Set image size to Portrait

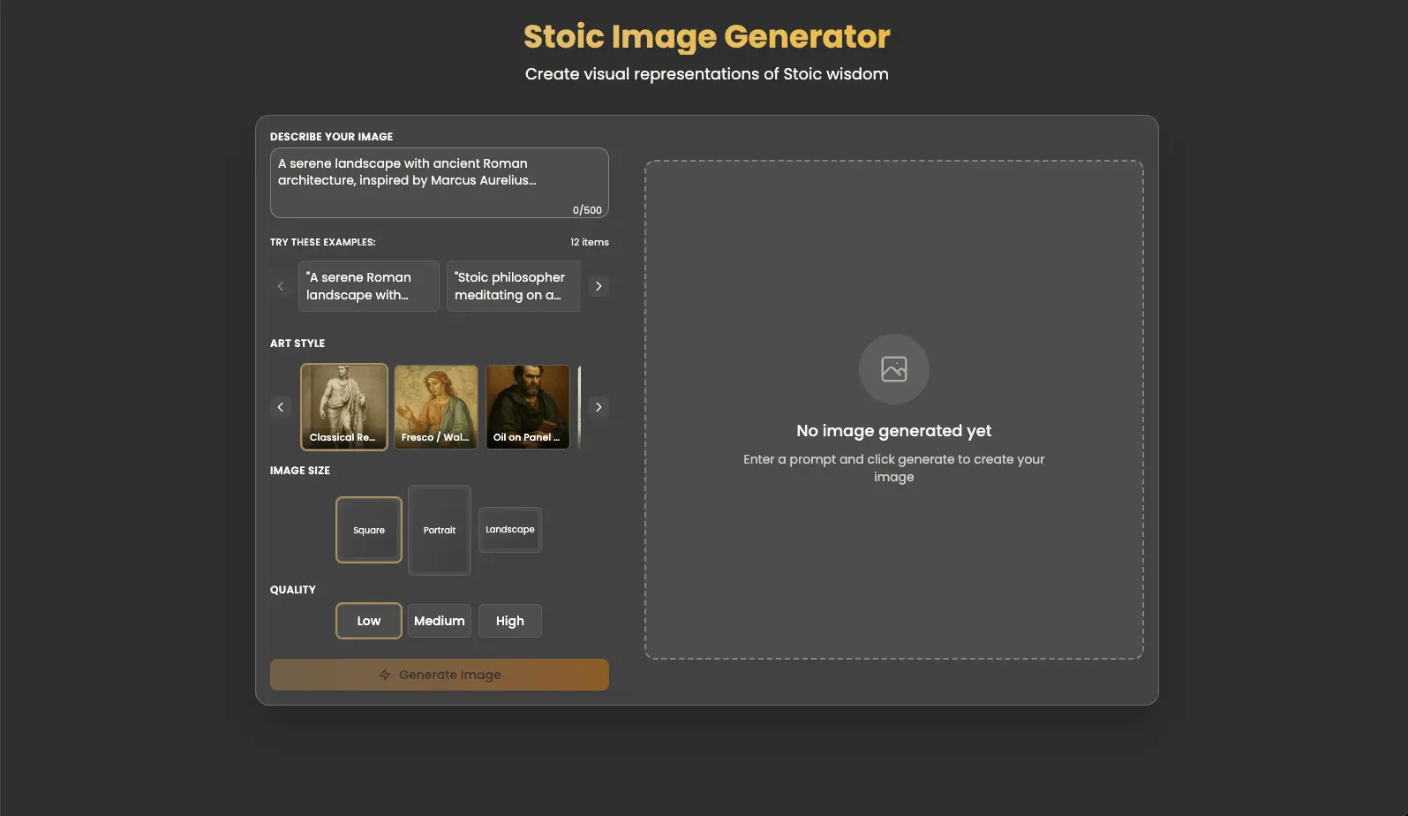440,530
